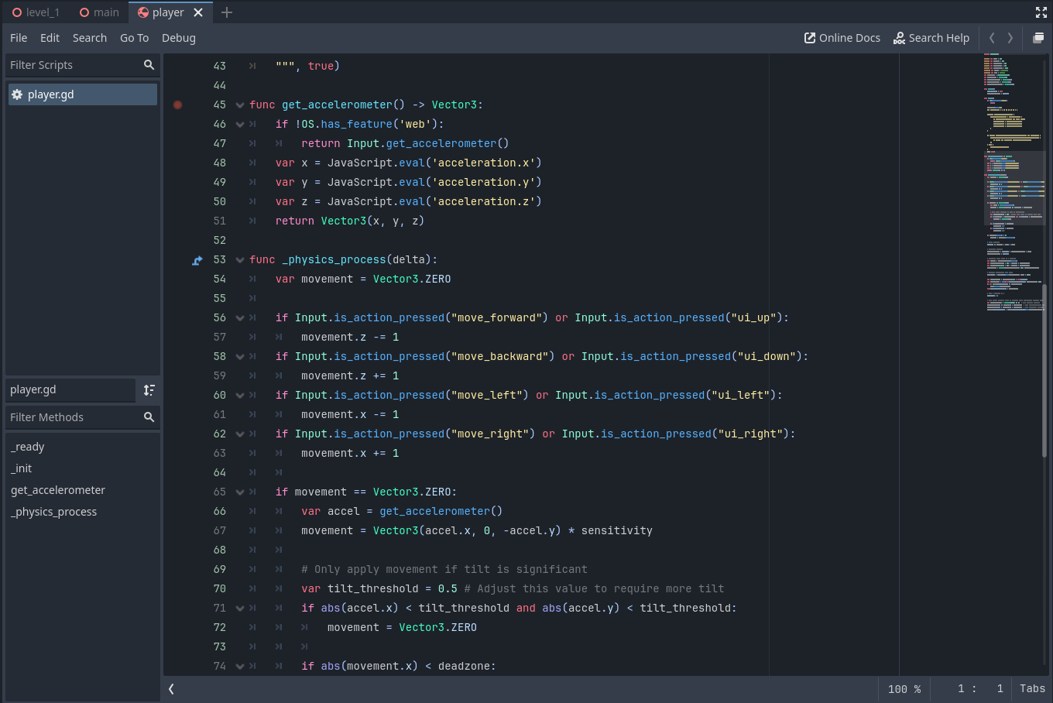Viewport: 1053px width, 703px height.
Task: Open Online Docs link
Action: (842, 38)
